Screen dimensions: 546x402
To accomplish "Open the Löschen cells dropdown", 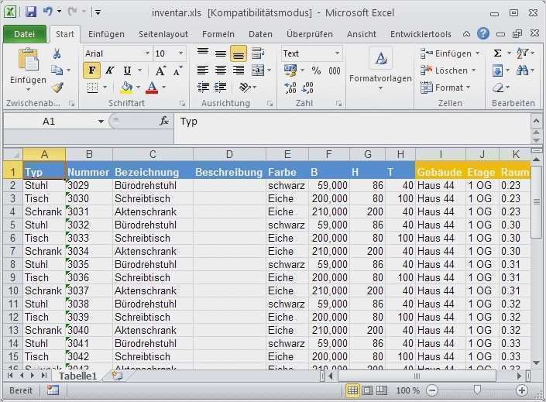I will pyautogui.click(x=474, y=70).
